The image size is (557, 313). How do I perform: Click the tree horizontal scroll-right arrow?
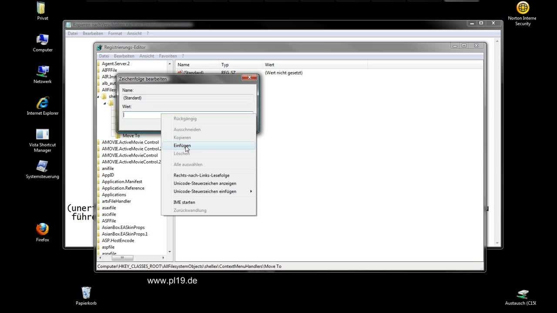(164, 258)
